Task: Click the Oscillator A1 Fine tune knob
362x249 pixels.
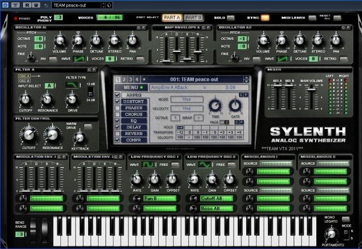Action: click(x=31, y=57)
